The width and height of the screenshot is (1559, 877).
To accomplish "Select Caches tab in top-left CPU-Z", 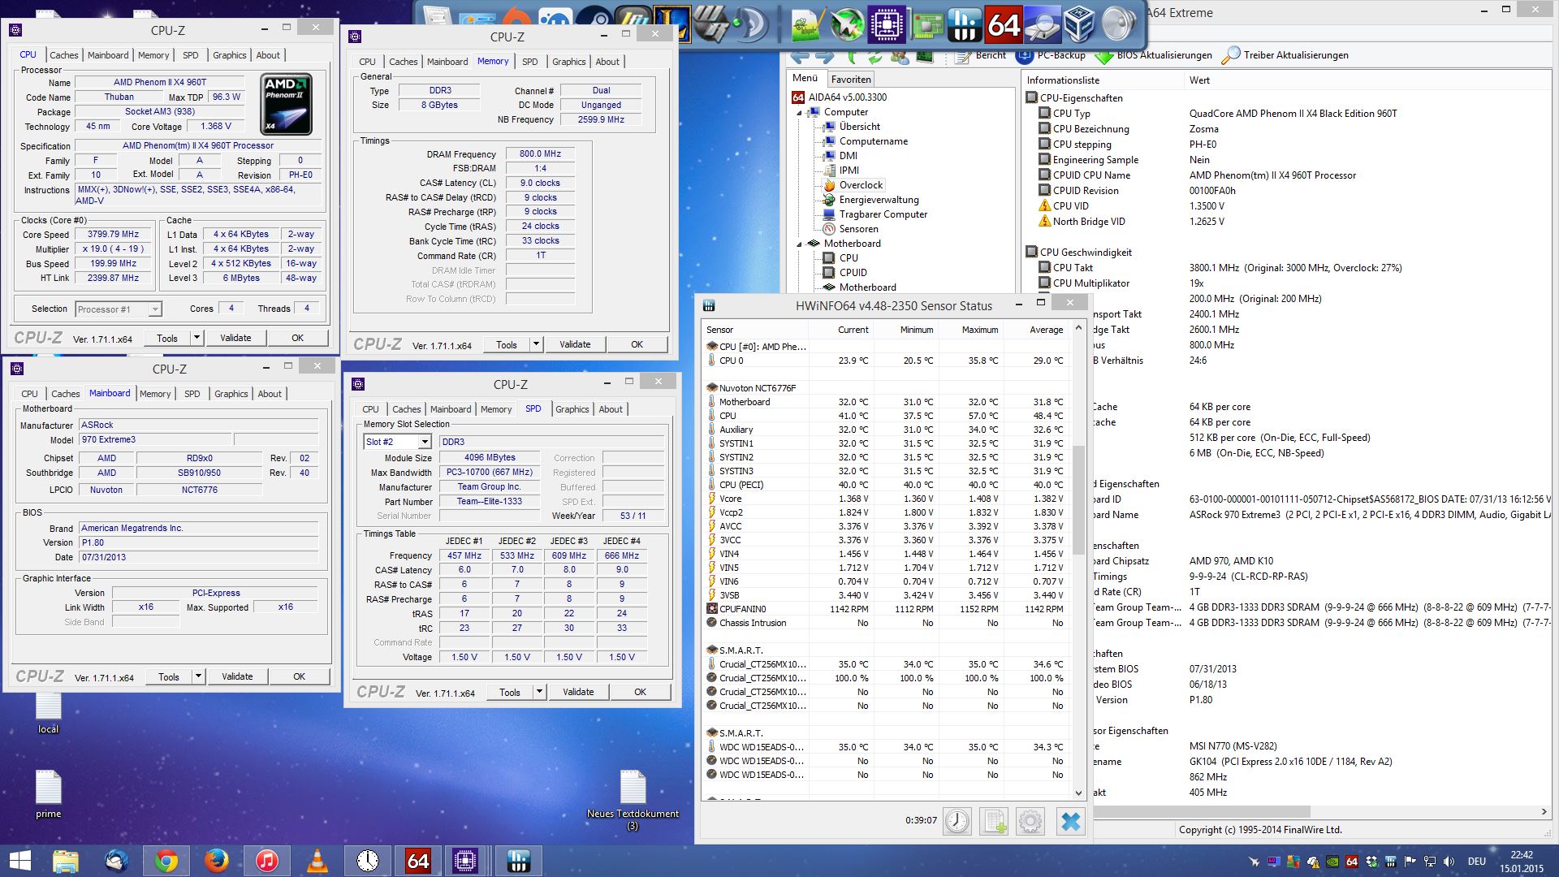I will point(63,55).
